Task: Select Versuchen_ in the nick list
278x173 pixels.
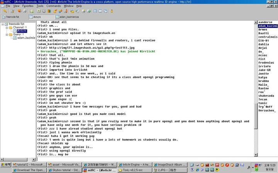Action: [268, 110]
